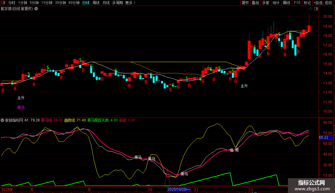Open the 标记 marker tool

(x=307, y=3)
